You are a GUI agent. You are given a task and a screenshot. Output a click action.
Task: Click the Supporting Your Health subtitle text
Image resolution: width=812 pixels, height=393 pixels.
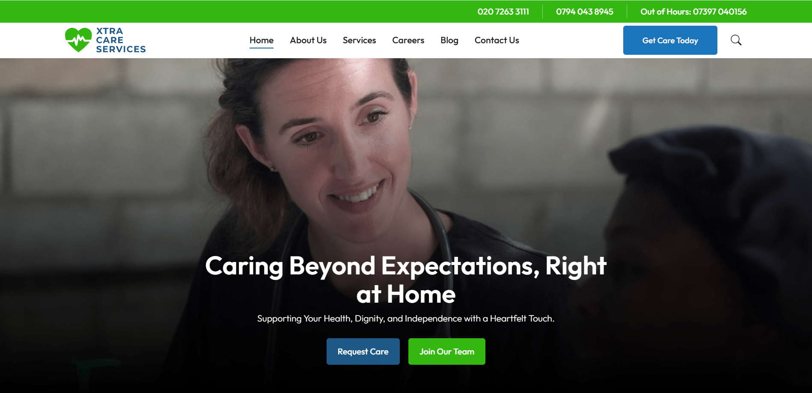[406, 319]
